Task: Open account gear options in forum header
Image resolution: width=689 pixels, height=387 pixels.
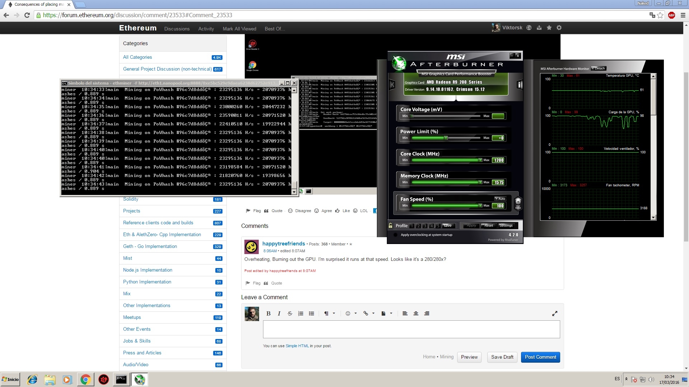Action: click(559, 28)
